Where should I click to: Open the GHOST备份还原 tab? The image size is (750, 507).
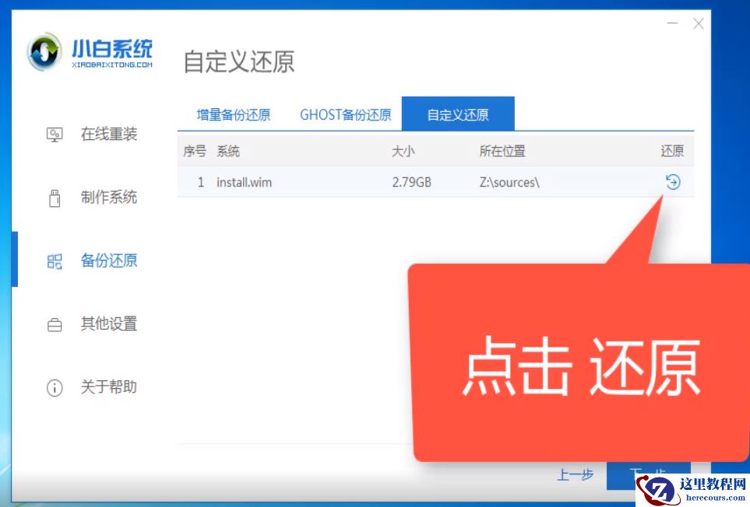pos(345,114)
